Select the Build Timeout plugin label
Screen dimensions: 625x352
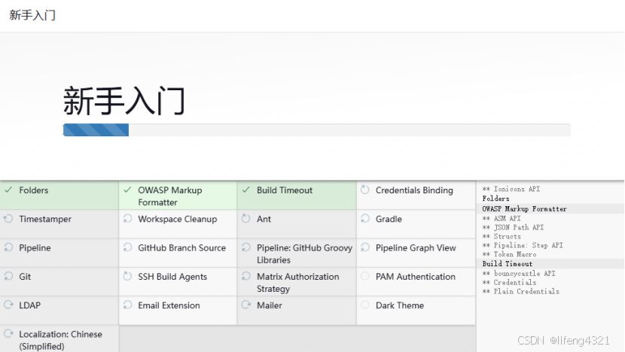[285, 190]
